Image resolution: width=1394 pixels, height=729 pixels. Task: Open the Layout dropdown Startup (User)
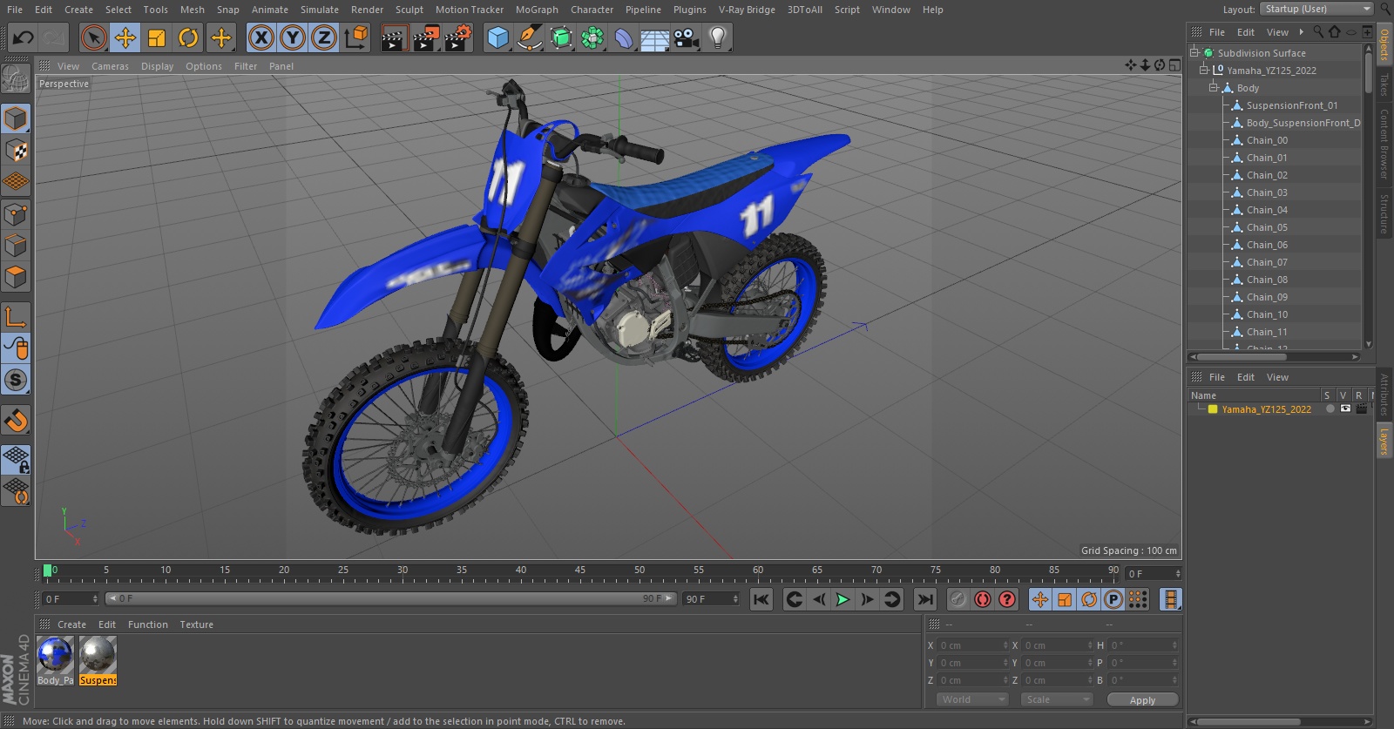click(1316, 9)
